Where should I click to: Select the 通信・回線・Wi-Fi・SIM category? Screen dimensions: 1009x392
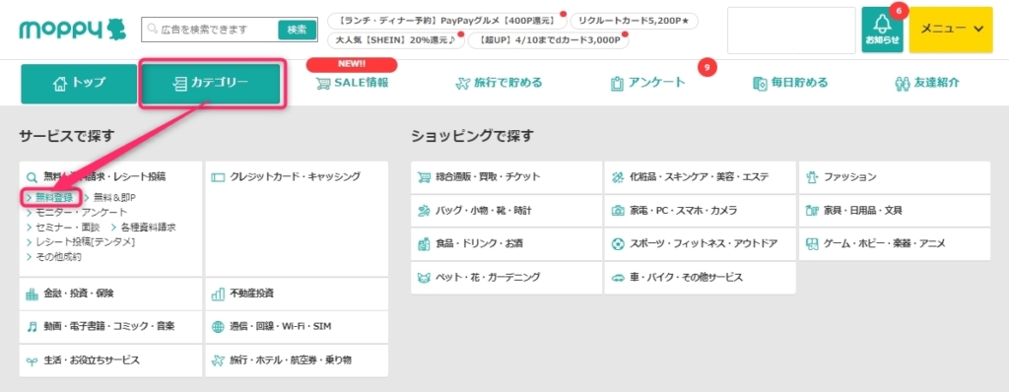point(297,326)
